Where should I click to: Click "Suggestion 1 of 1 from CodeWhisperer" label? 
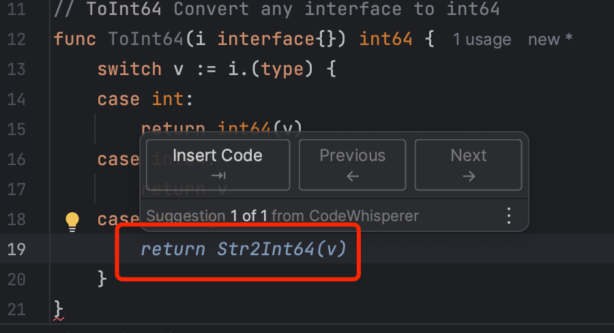[282, 216]
